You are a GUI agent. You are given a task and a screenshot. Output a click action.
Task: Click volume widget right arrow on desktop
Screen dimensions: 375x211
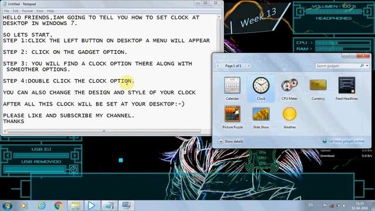pyautogui.click(x=368, y=11)
